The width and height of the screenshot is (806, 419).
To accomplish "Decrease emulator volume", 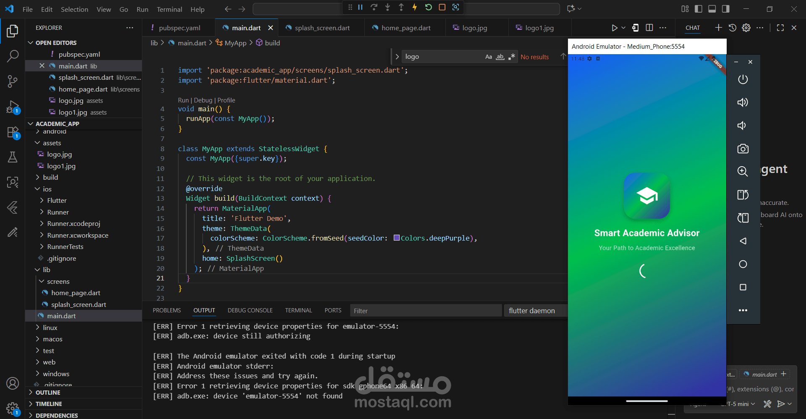I will tap(743, 126).
